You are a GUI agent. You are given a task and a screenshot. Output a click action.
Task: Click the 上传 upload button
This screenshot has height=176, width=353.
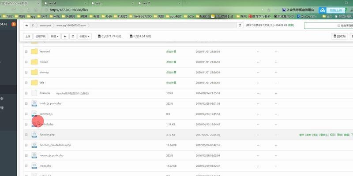[28, 36]
